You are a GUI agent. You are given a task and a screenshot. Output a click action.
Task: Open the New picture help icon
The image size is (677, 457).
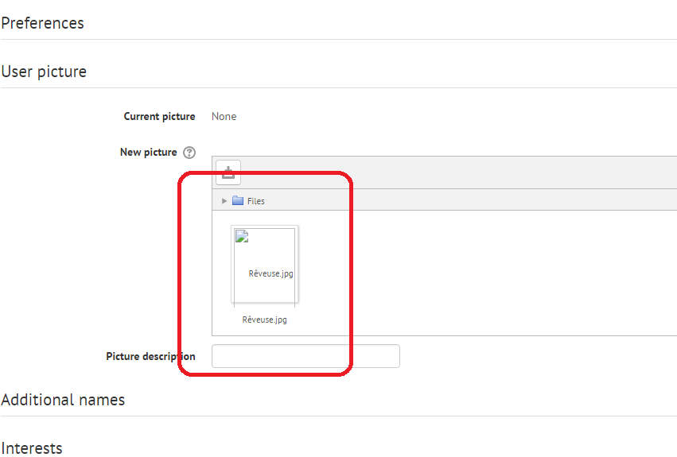[189, 153]
